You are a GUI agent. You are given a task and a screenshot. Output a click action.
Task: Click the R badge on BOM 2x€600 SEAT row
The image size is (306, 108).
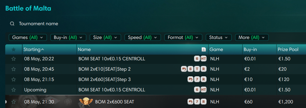pyautogui.click(x=204, y=102)
